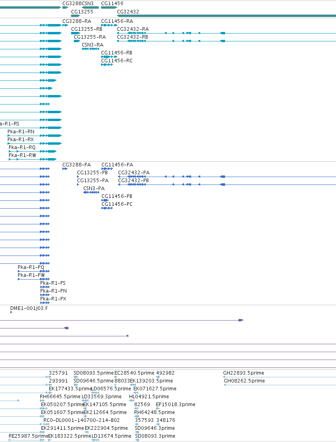Click the CG13255-RA transcript label
336x442 pixels.
pos(90,37)
